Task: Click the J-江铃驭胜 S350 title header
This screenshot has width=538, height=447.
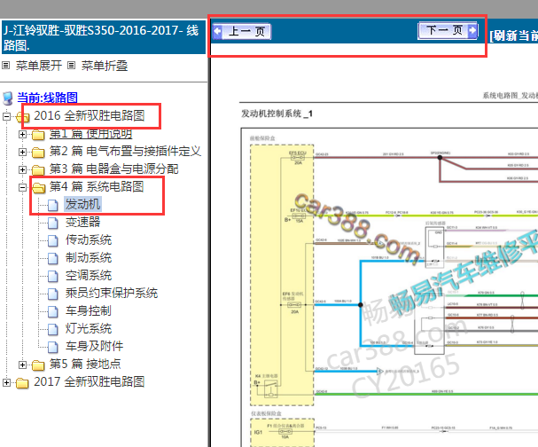Action: [104, 37]
